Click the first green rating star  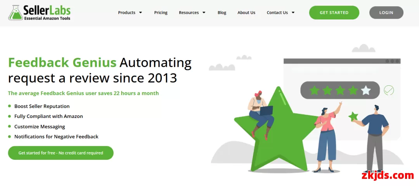point(314,90)
